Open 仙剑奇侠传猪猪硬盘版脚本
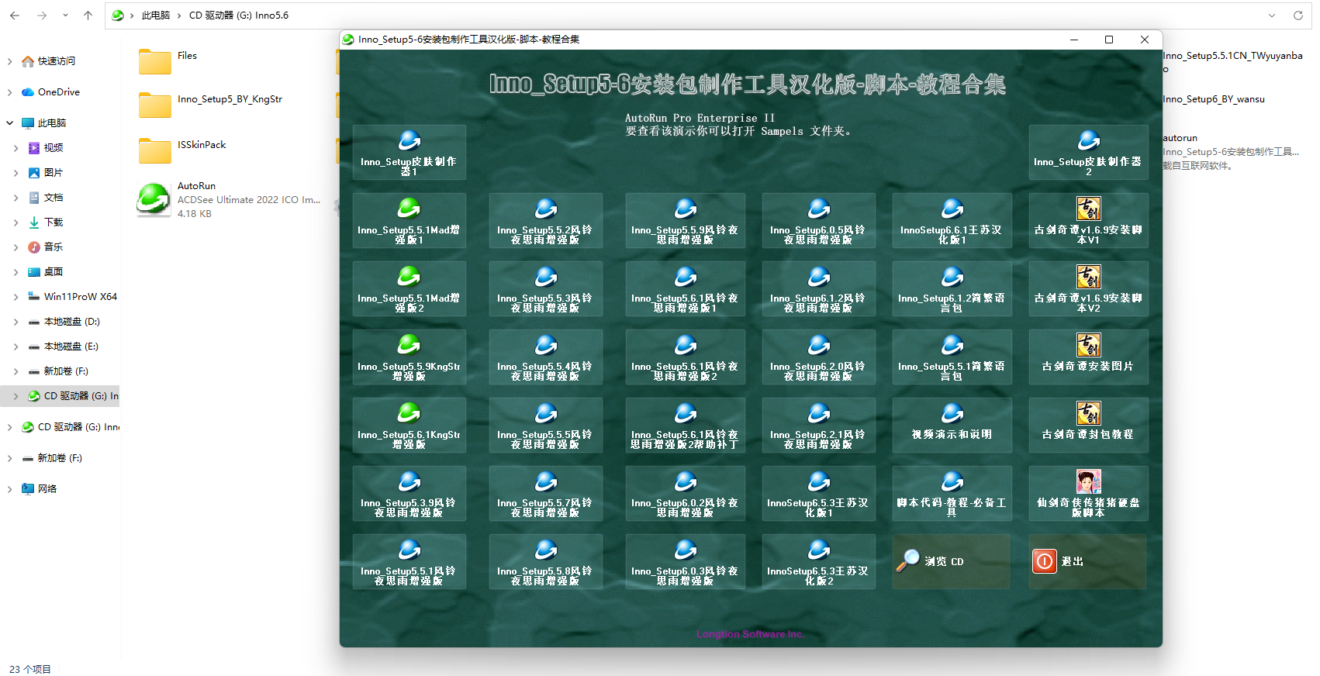 click(1088, 493)
